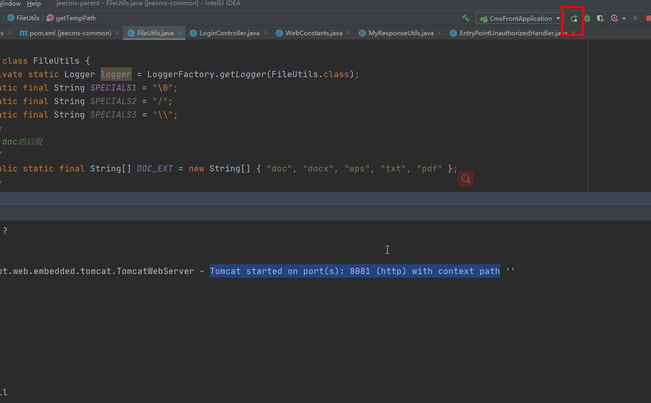Click the FileUtils breadcrumb in navigation bar
The width and height of the screenshot is (651, 403).
point(27,18)
